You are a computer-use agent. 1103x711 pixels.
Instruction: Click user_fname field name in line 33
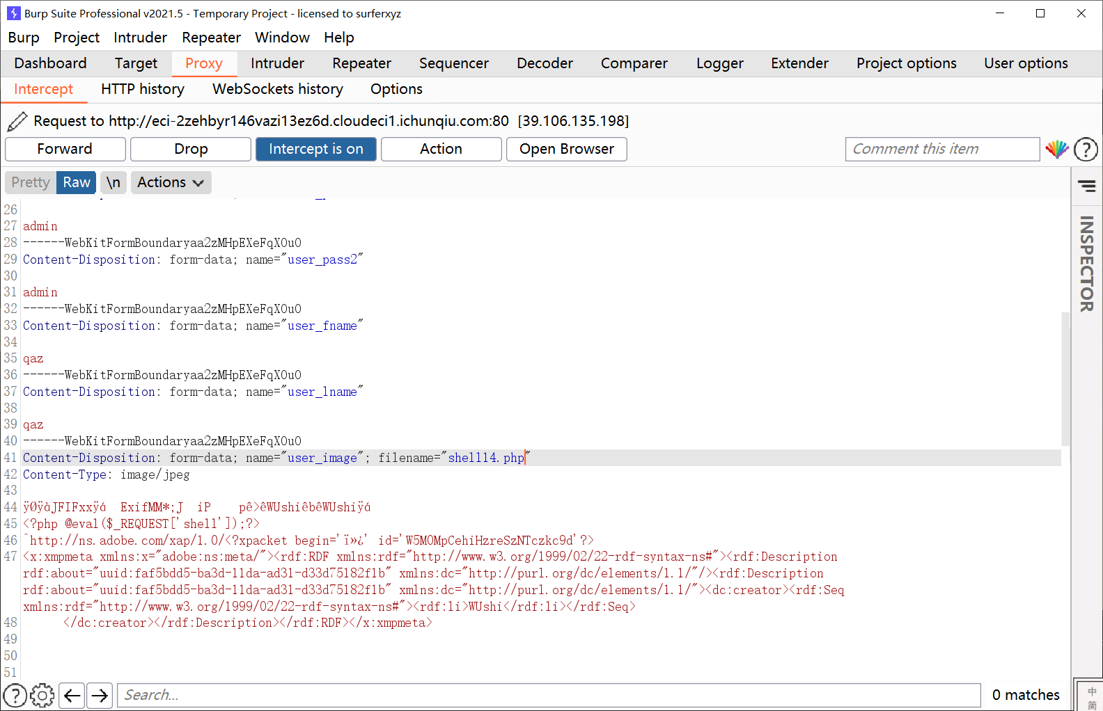pos(322,326)
